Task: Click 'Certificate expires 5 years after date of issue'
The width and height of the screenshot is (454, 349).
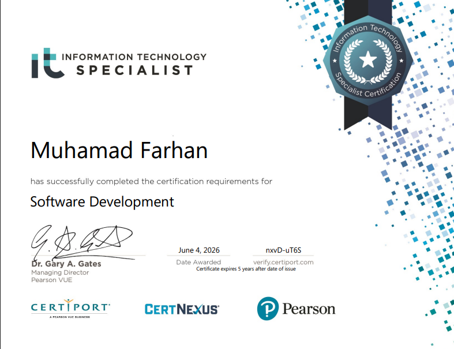Action: click(246, 269)
